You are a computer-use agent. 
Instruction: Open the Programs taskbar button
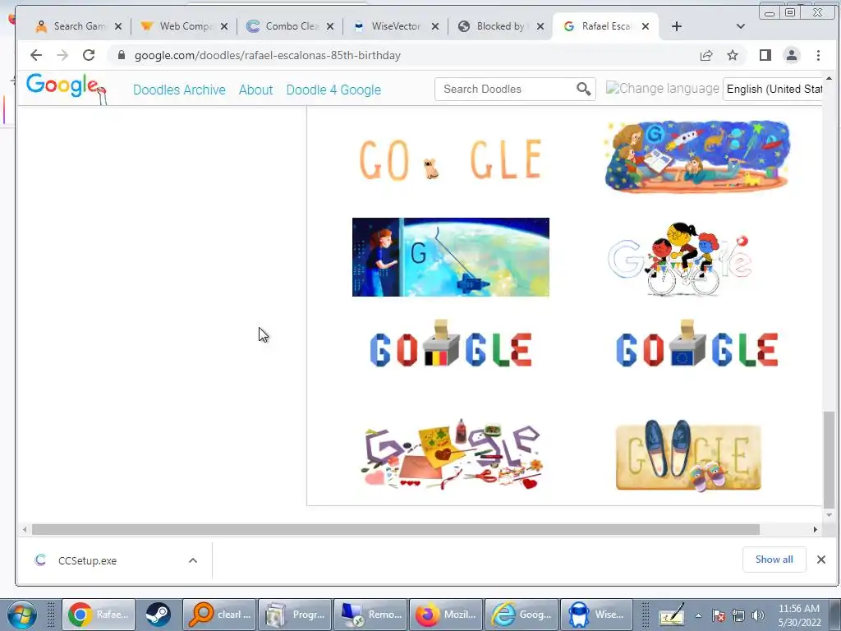pos(295,615)
